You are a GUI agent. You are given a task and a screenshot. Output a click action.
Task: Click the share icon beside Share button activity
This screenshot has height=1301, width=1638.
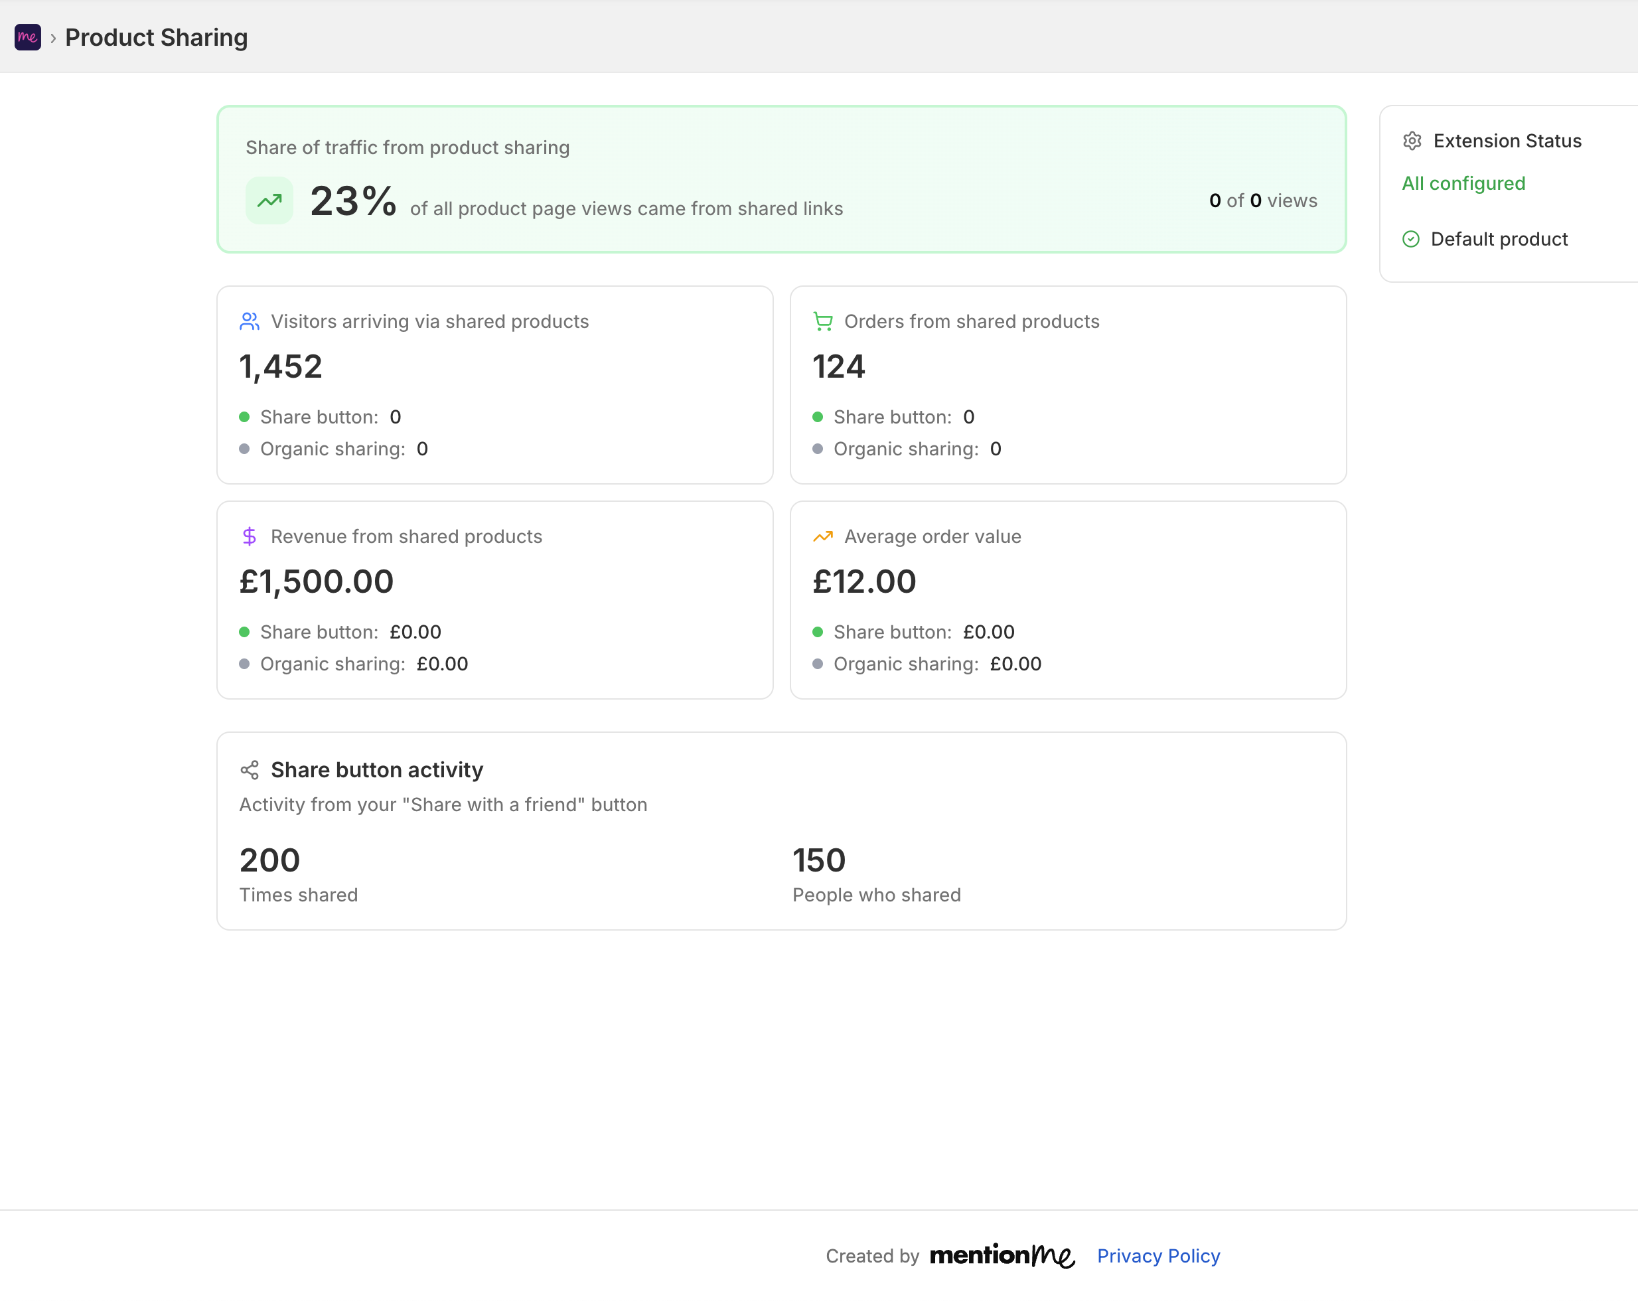tap(249, 769)
